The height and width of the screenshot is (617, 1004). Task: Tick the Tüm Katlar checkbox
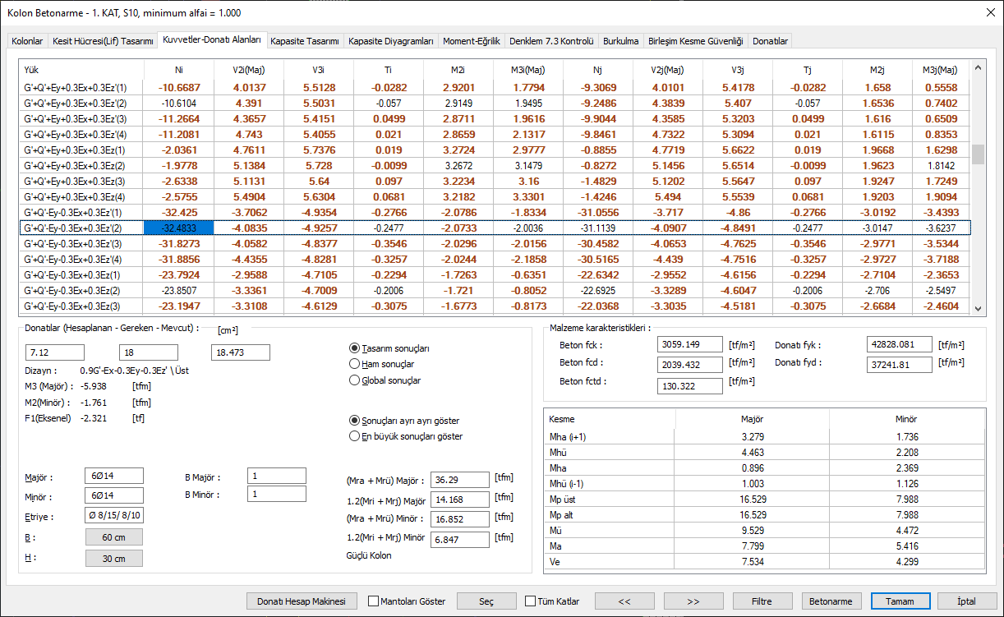pyautogui.click(x=530, y=601)
